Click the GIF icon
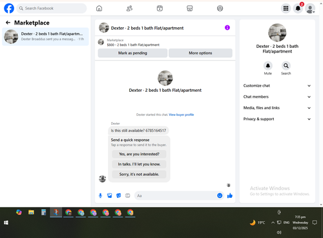Image resolution: width=323 pixels, height=238 pixels. 128,195
